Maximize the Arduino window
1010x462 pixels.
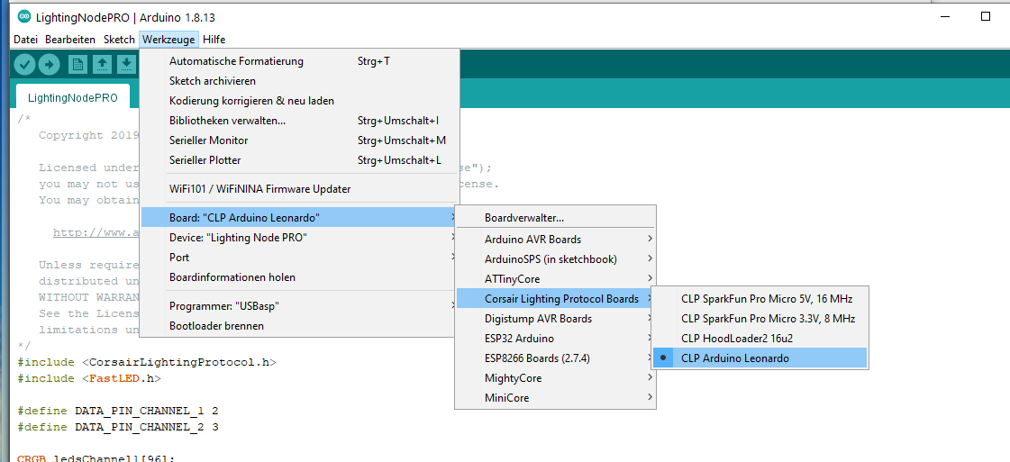985,17
